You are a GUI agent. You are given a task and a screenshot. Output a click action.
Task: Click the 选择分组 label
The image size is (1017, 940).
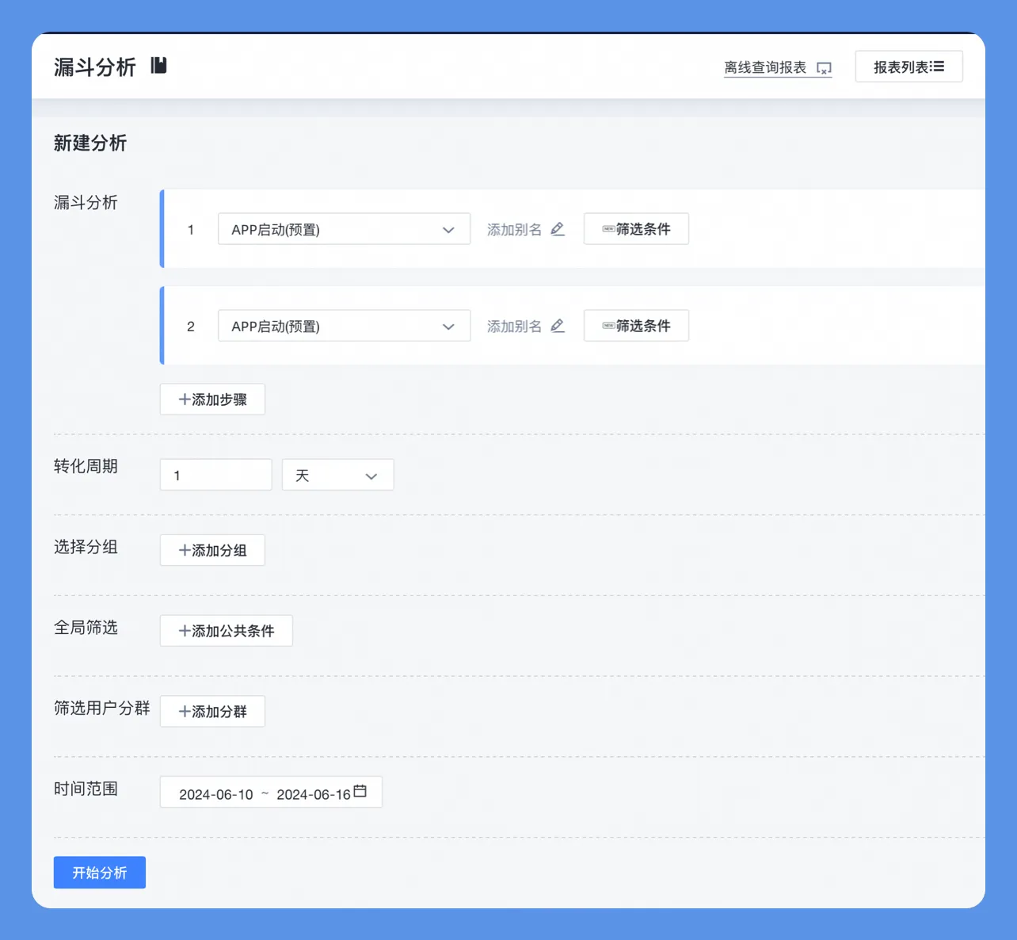pyautogui.click(x=86, y=547)
